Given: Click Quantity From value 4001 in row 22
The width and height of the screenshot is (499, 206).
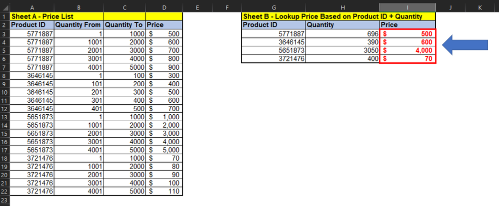Looking at the screenshot, I should coord(79,192).
